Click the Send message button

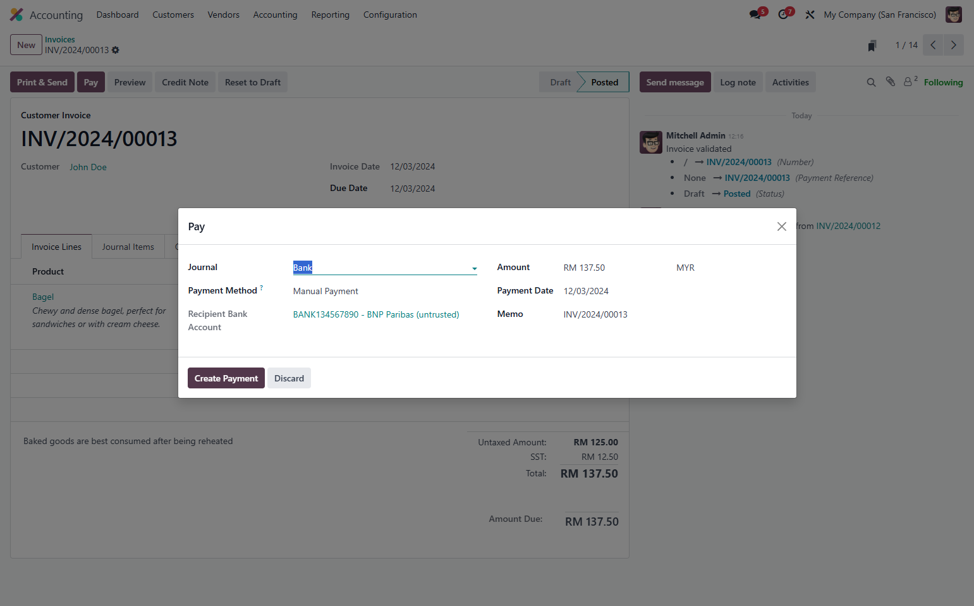tap(675, 82)
